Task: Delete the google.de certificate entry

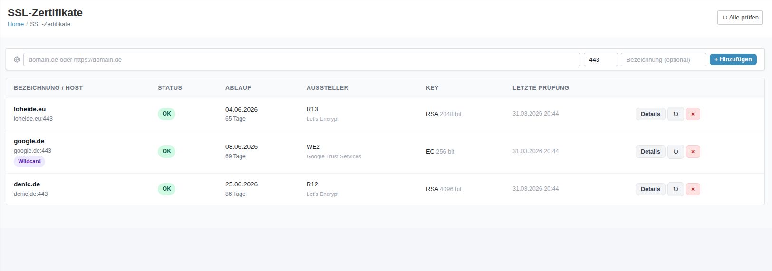Action: (x=693, y=152)
